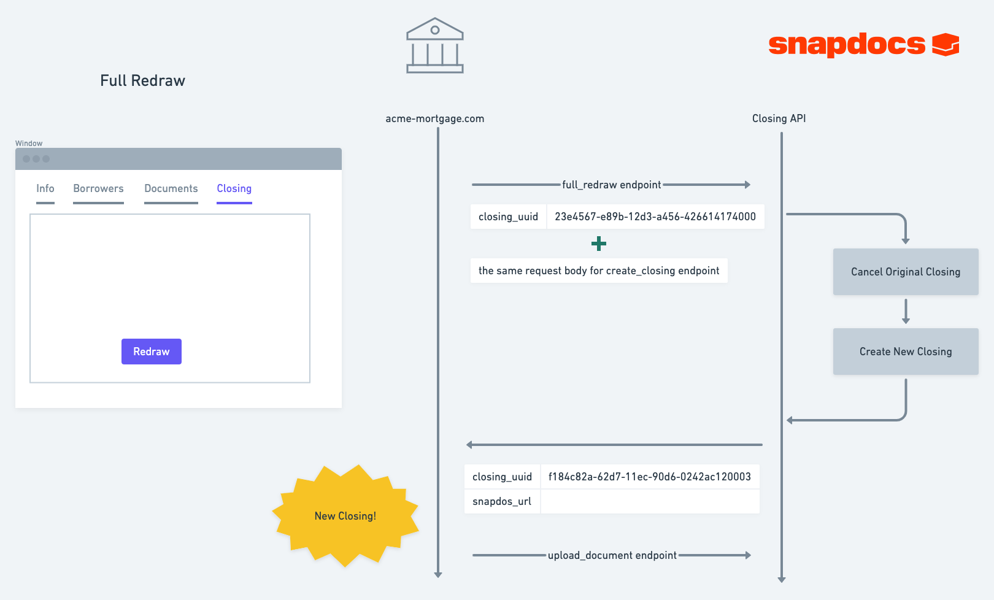The width and height of the screenshot is (994, 600).
Task: Switch to the Borrowers tab
Action: point(98,188)
